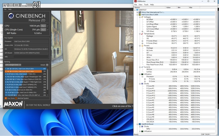
Task: Select the Intel Core Ultra 9 285K ranking entry
Action: (x=26, y=69)
